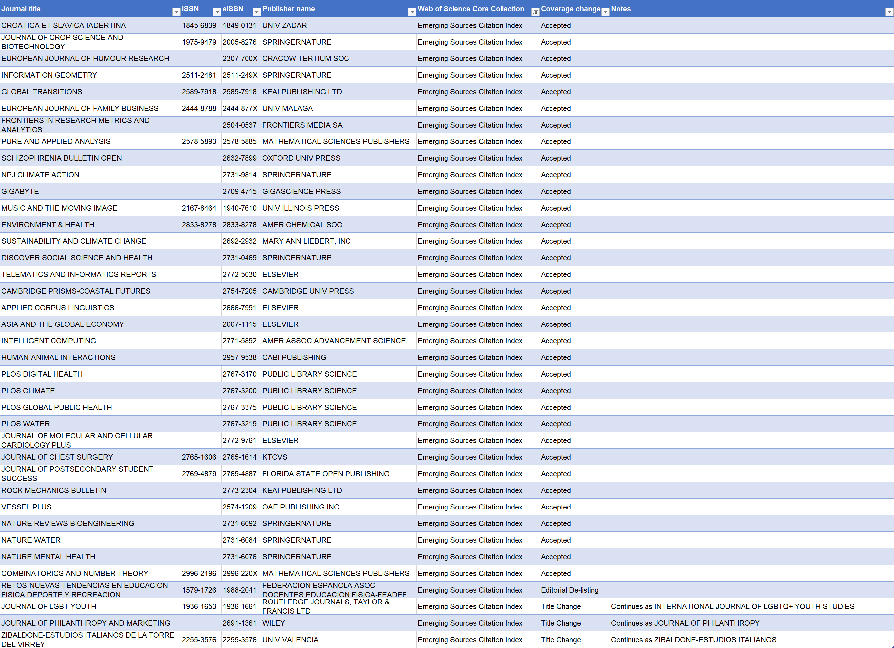Open the eISSN column filter dropdown
Image resolution: width=894 pixels, height=648 pixels.
click(x=256, y=12)
